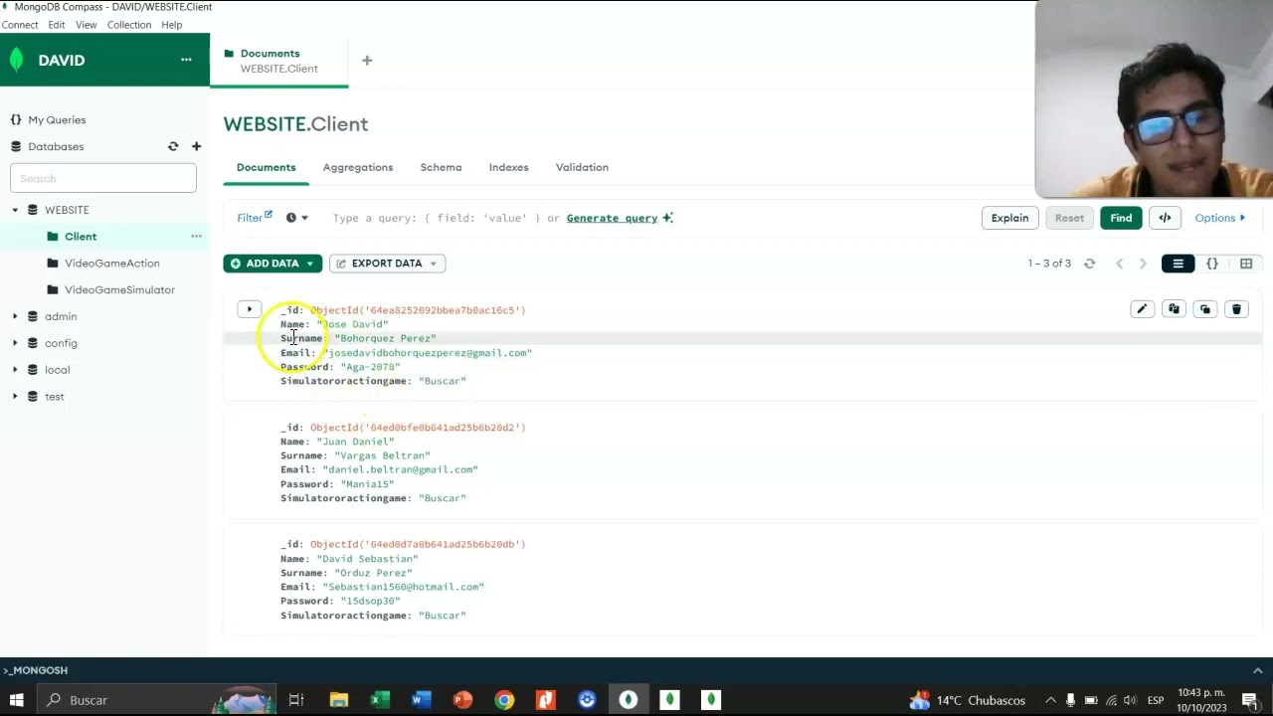Viewport: 1273px width, 716px height.
Task: Open Task View on the taskbar
Action: pyautogui.click(x=296, y=700)
